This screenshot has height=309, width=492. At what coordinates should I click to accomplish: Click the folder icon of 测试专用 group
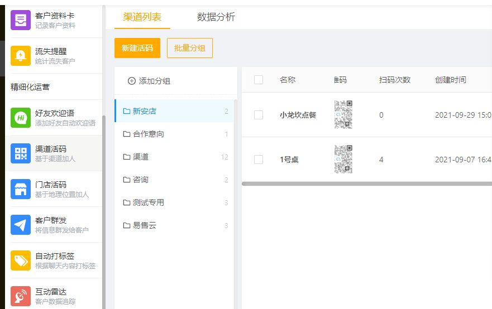126,203
